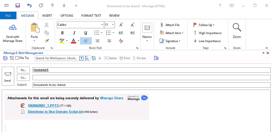Go to next item with down arrow

pos(64,6)
